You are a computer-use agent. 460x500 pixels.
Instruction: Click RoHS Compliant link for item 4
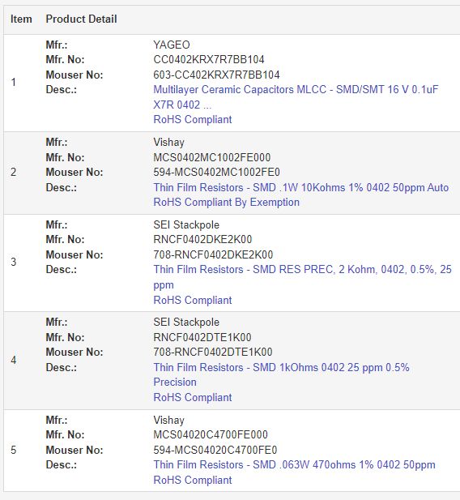(x=193, y=397)
